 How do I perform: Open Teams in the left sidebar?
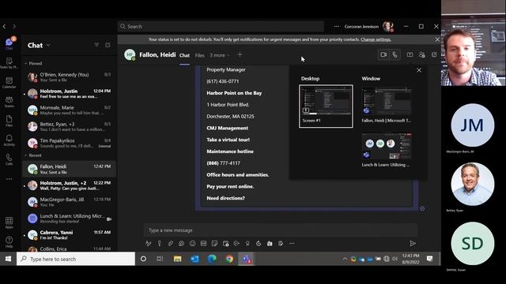click(x=9, y=102)
